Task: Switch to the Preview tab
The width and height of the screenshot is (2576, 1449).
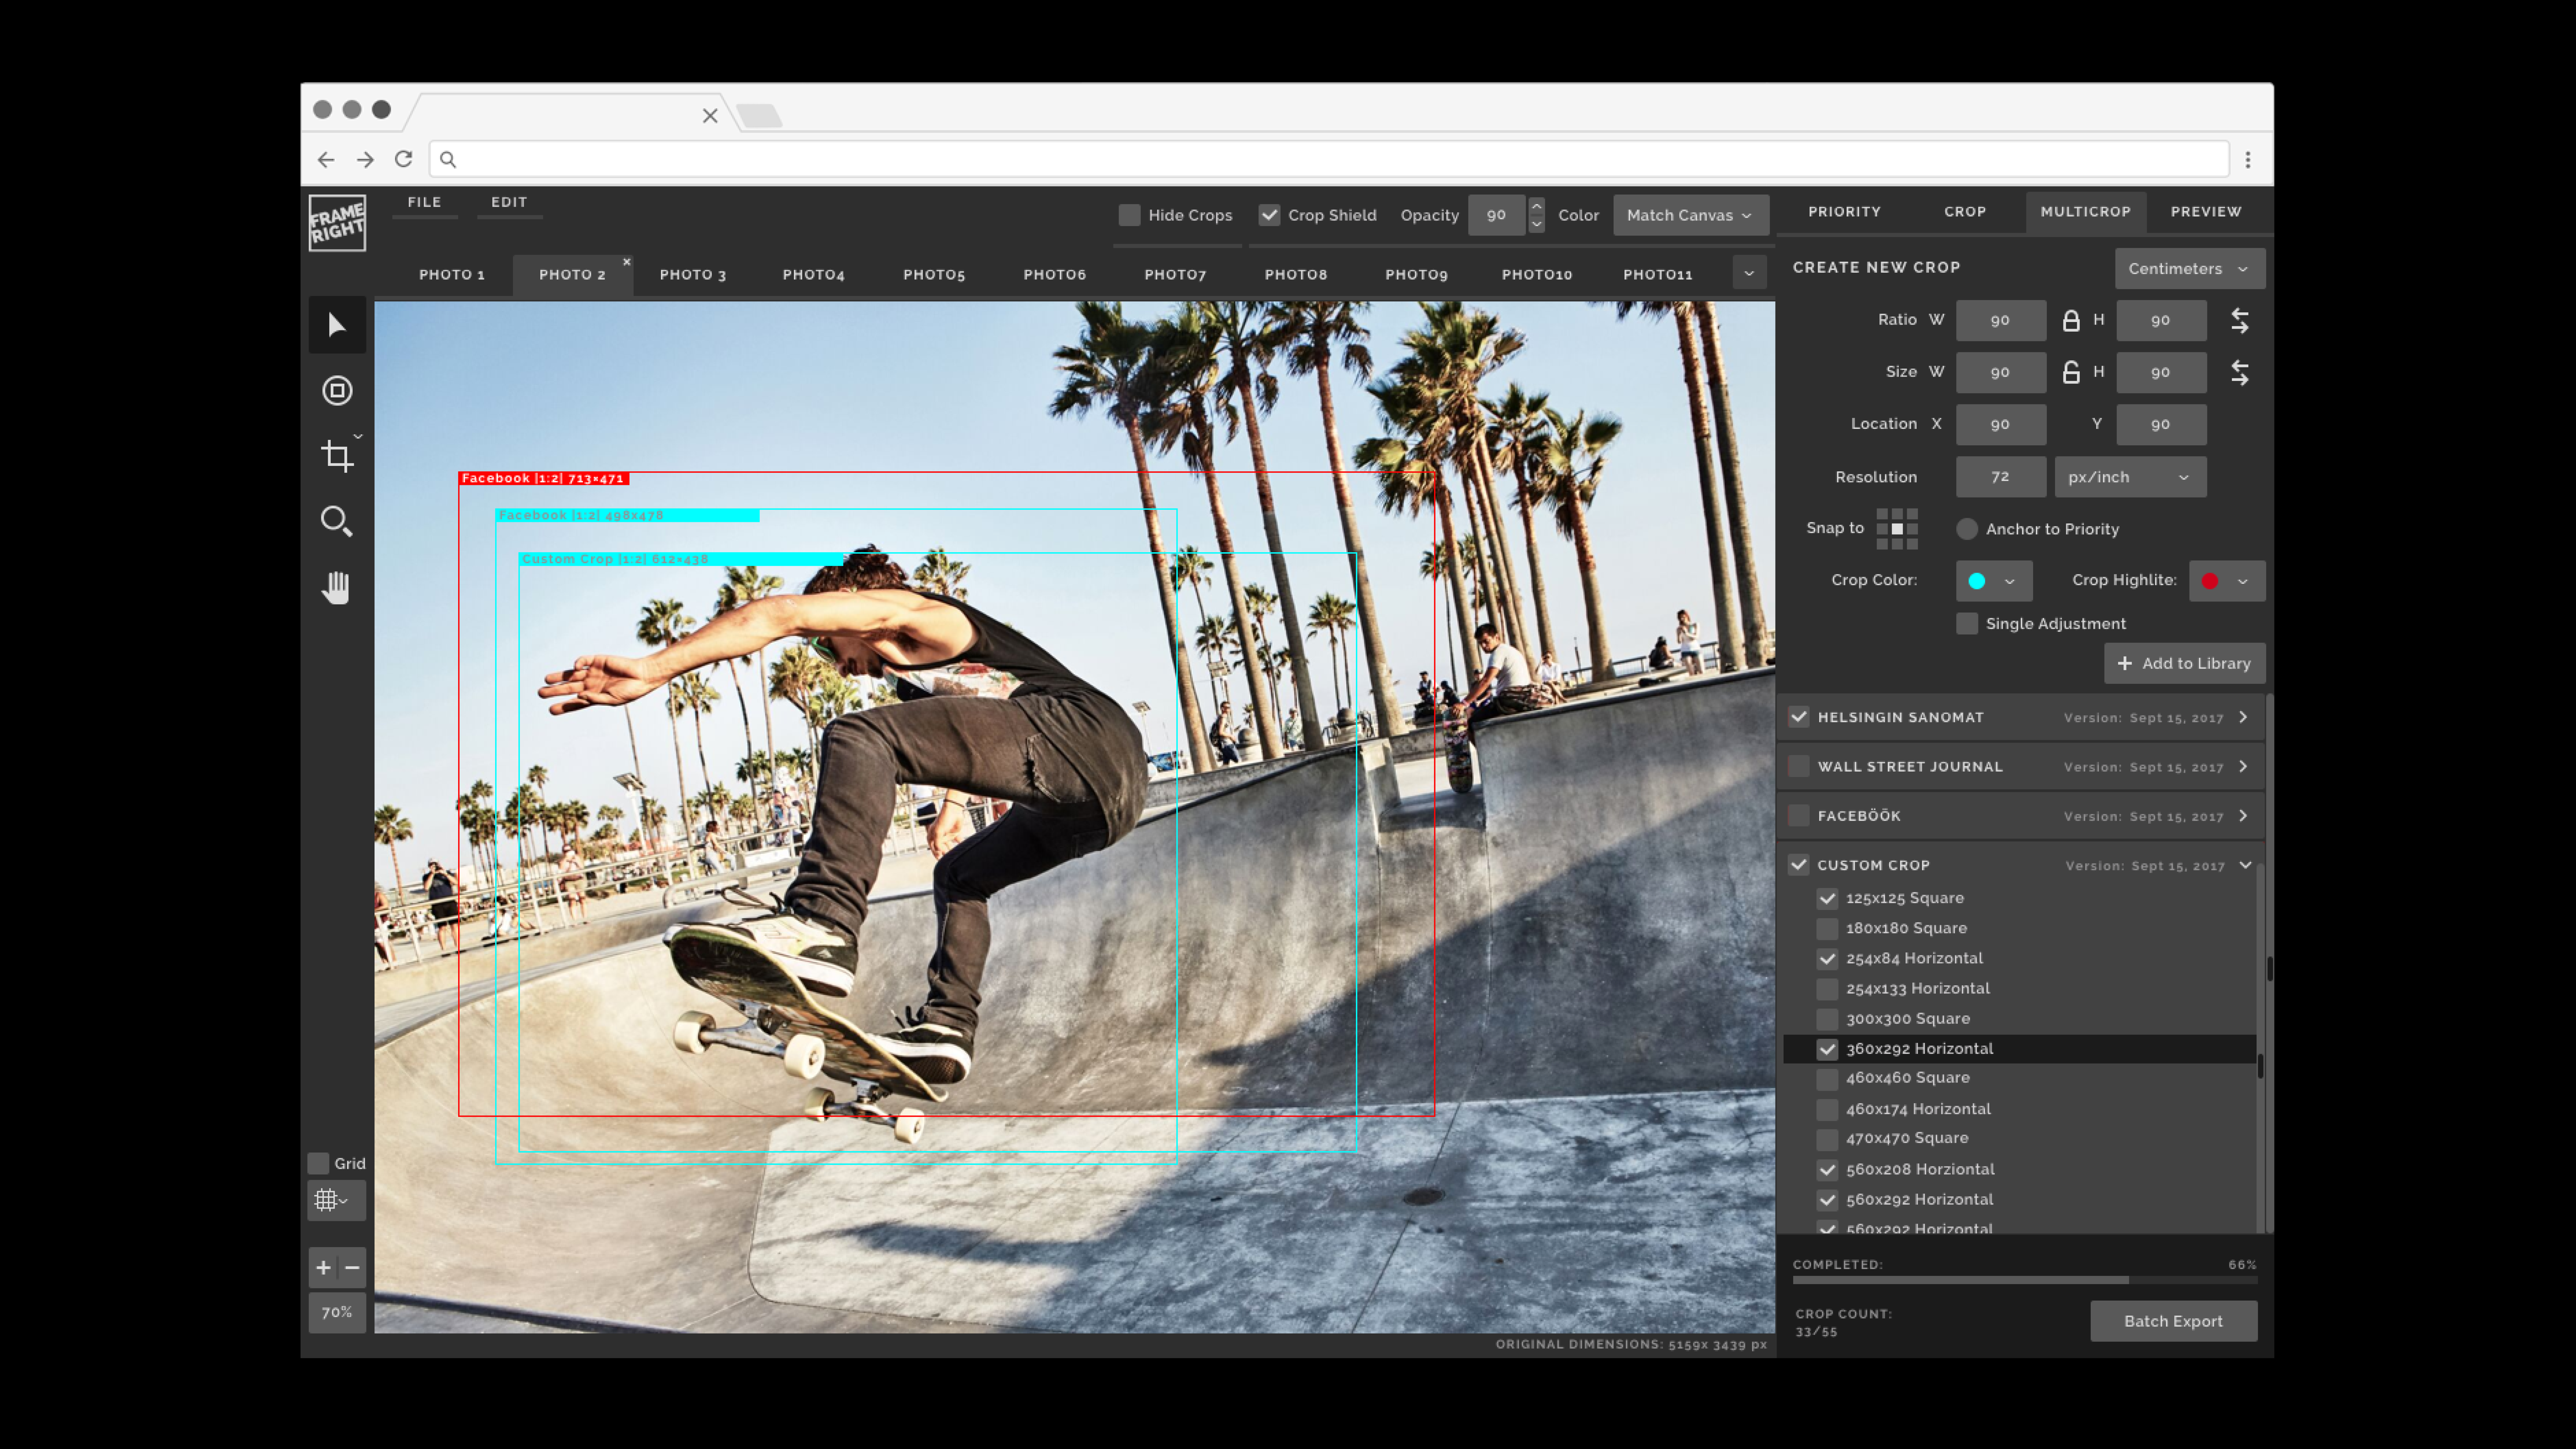Action: (x=2206, y=212)
